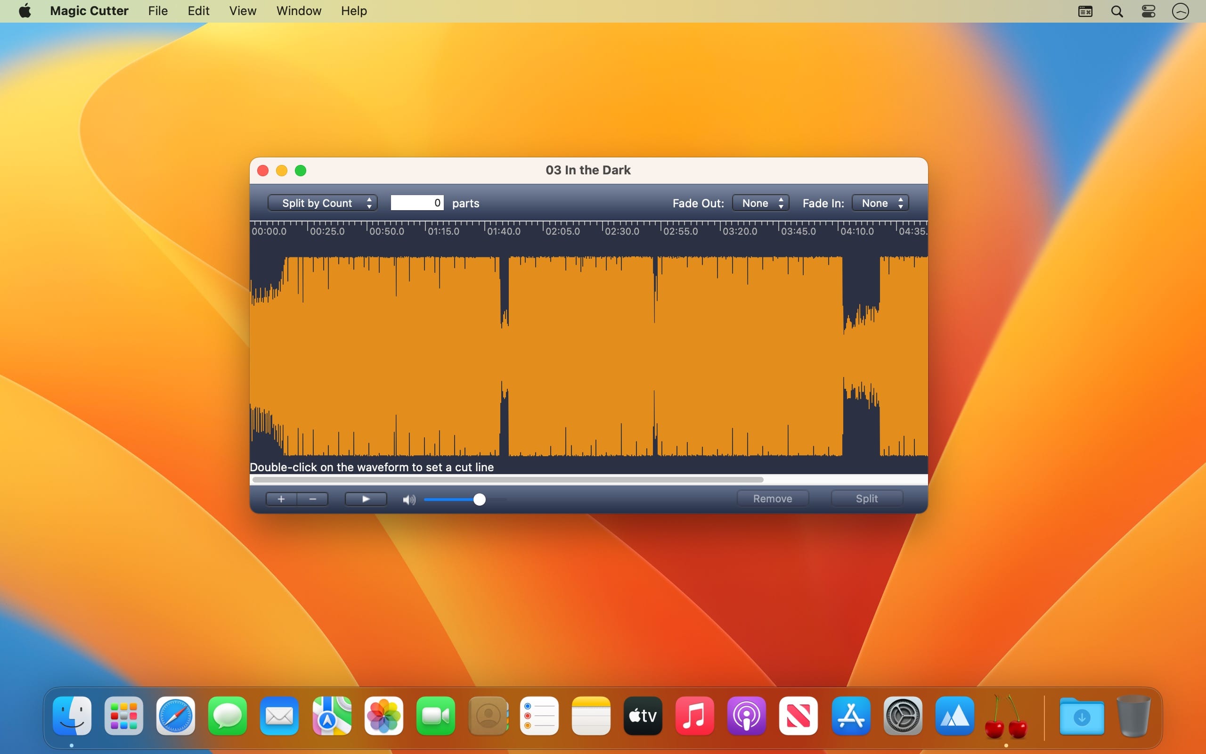
Task: Open Control Center in menu bar
Action: click(1148, 11)
